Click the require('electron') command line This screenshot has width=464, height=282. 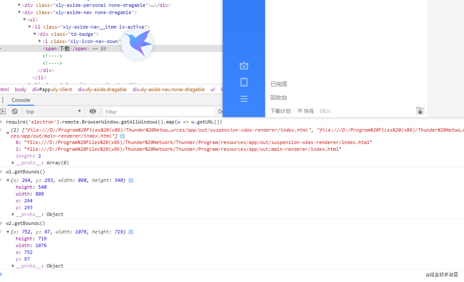pos(114,122)
